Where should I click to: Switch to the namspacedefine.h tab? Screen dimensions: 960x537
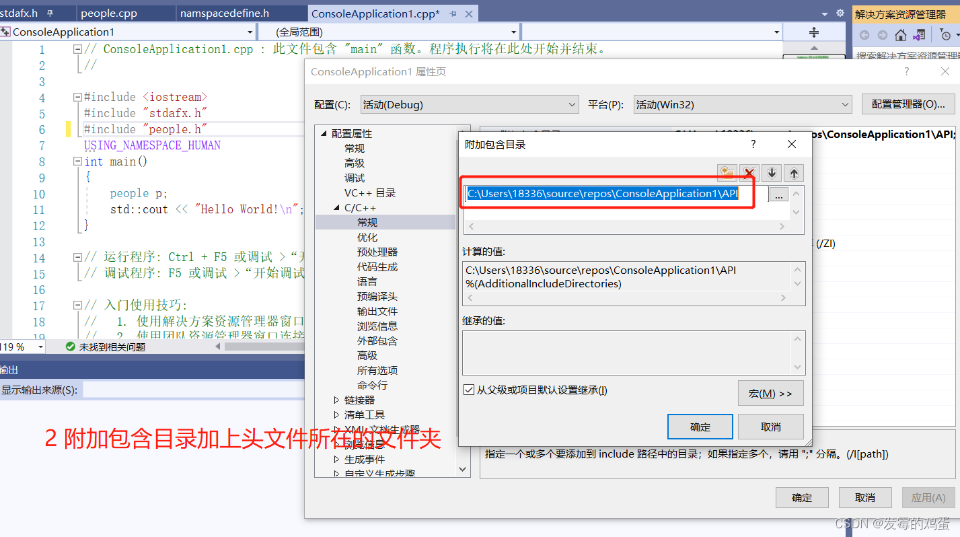[225, 13]
